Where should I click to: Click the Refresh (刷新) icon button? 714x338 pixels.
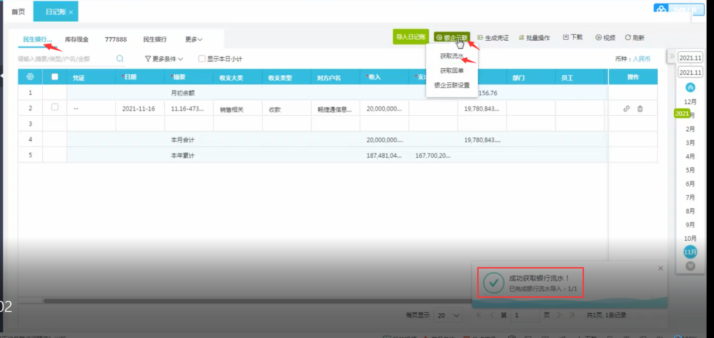(634, 38)
